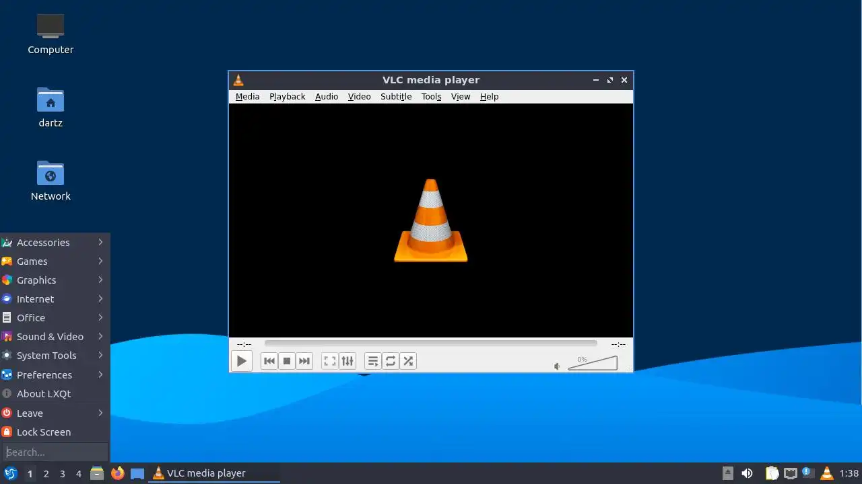This screenshot has width=862, height=484.
Task: Open the Video menu
Action: (359, 97)
